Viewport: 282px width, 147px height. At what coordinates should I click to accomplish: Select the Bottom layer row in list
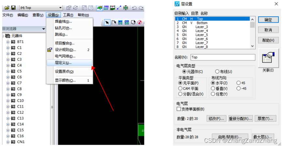pyautogui.click(x=213, y=23)
